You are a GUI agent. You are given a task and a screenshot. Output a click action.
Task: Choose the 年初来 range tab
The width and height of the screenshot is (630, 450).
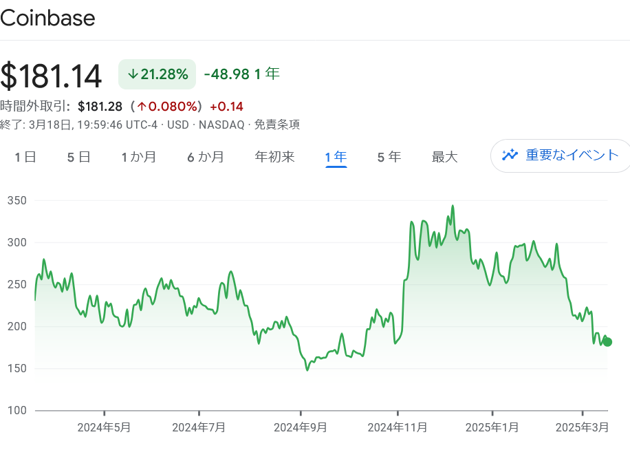(274, 157)
